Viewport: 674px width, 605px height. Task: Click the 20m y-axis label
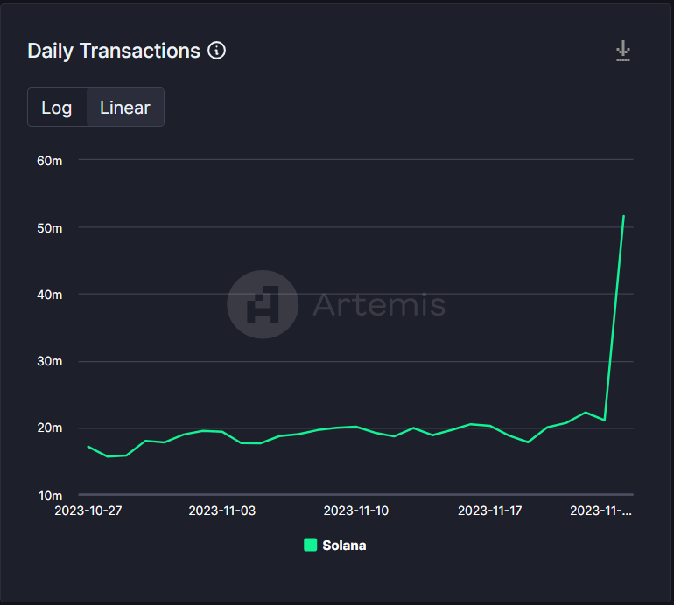point(49,428)
